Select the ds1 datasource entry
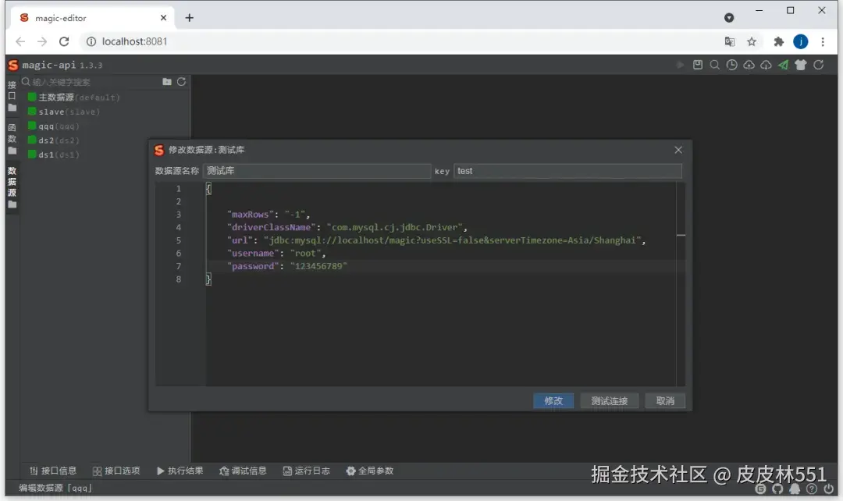 click(48, 155)
